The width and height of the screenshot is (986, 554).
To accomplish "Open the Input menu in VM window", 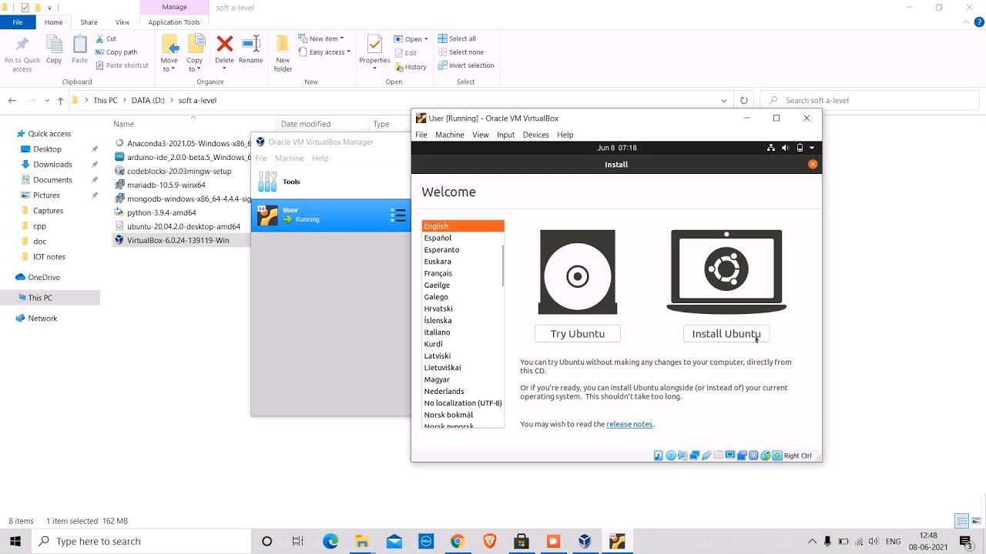I will point(505,135).
